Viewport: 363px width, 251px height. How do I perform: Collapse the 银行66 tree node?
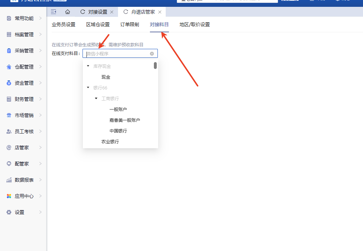point(88,88)
